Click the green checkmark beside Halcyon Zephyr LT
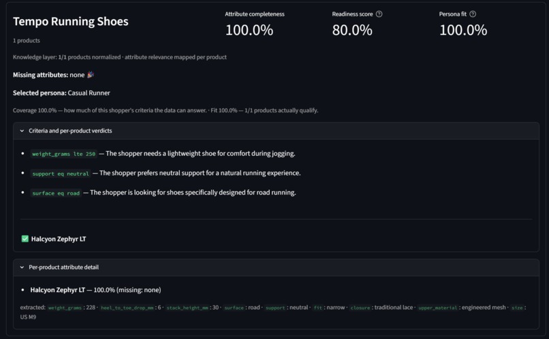The width and height of the screenshot is (549, 339). pyautogui.click(x=25, y=239)
